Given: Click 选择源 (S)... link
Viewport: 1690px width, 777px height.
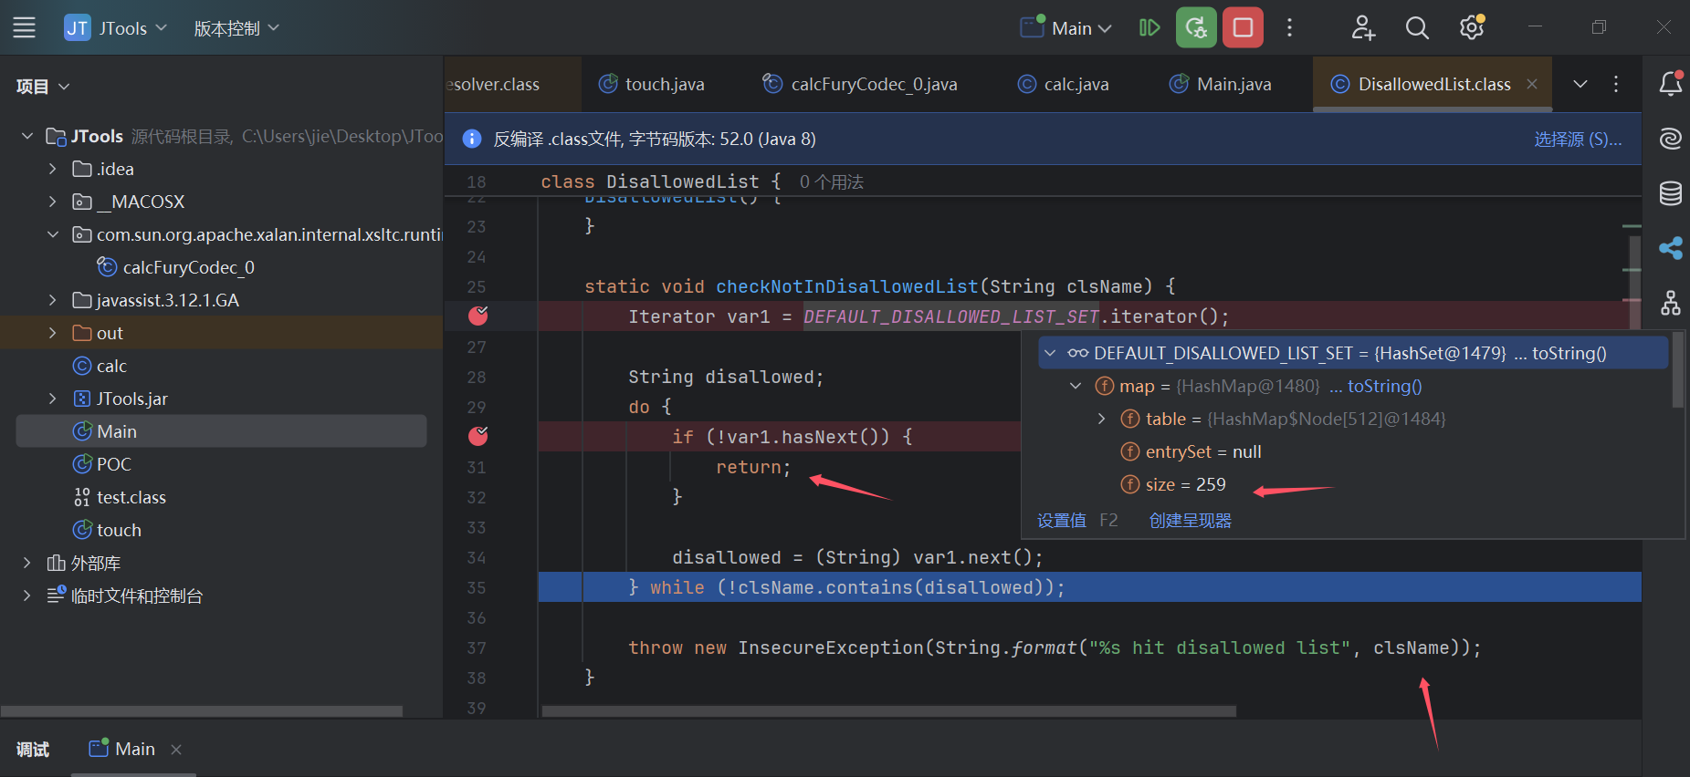Looking at the screenshot, I should (x=1578, y=139).
